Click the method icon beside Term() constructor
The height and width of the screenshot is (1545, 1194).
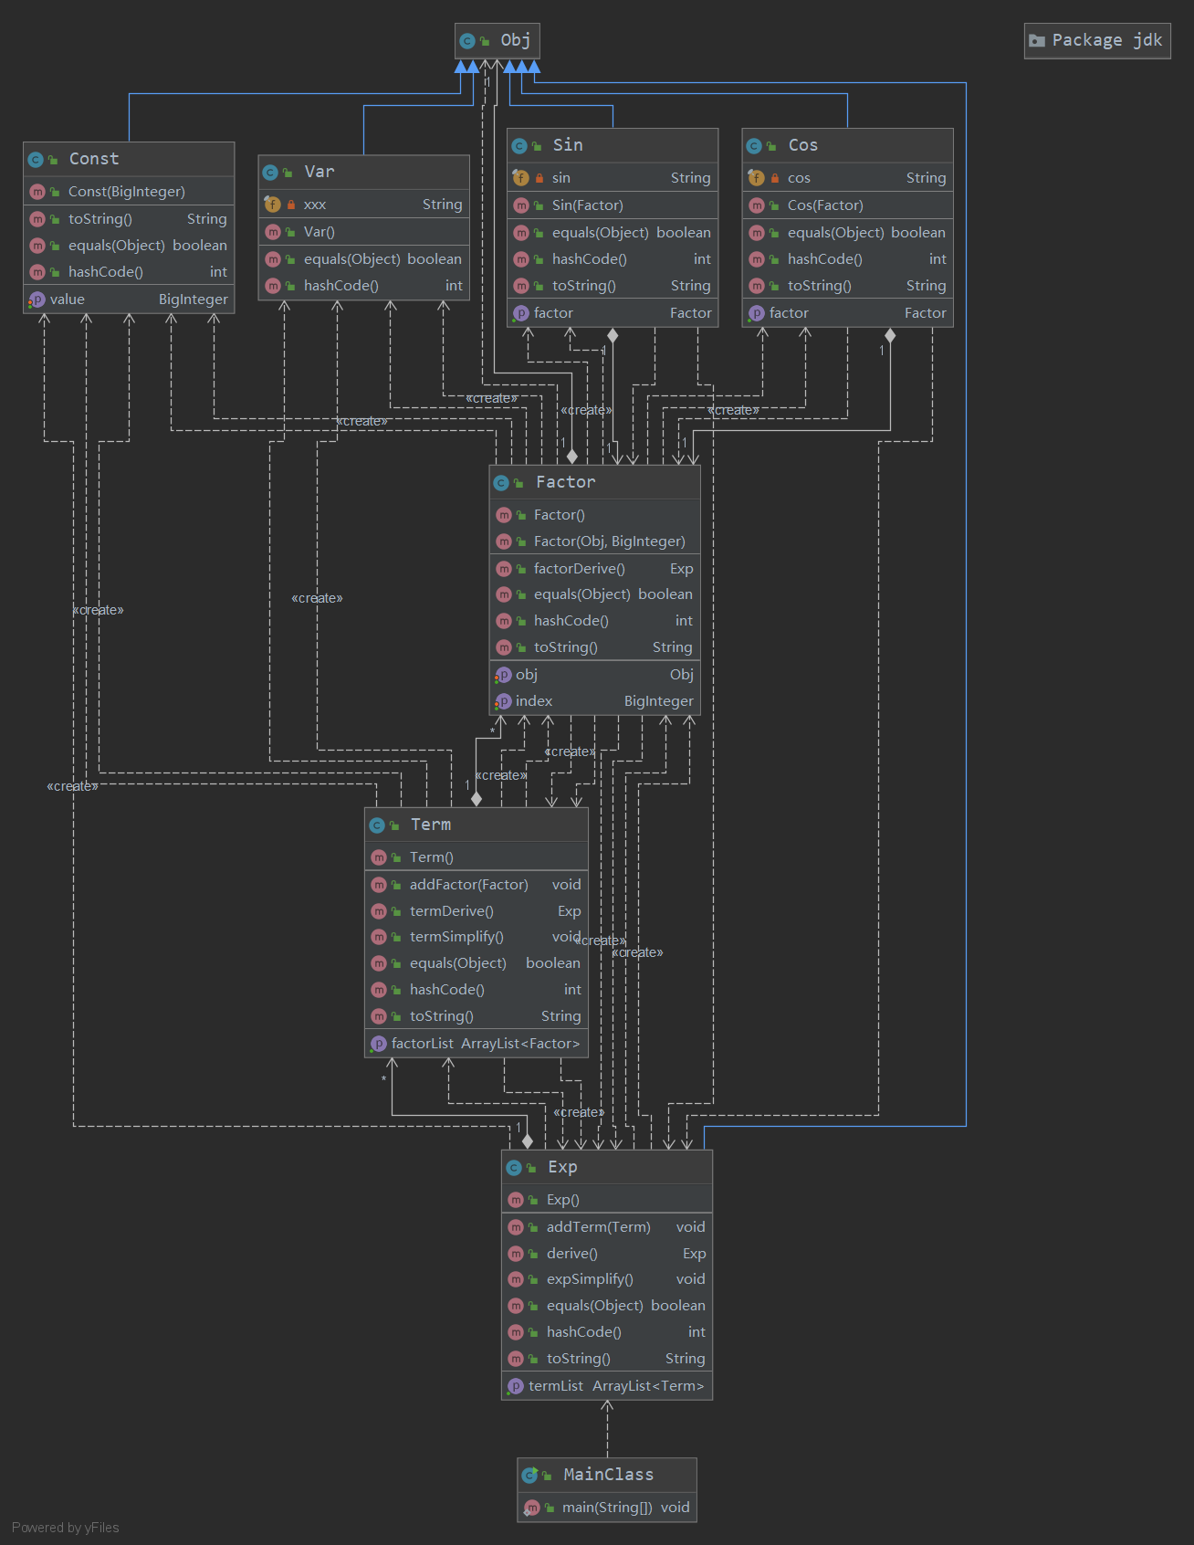(x=379, y=857)
